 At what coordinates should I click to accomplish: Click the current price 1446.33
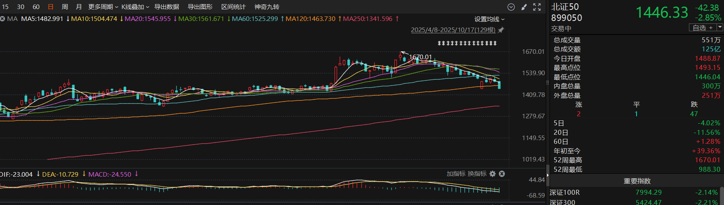(662, 12)
